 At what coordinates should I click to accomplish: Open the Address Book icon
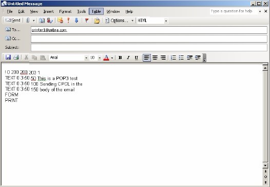click(42, 21)
